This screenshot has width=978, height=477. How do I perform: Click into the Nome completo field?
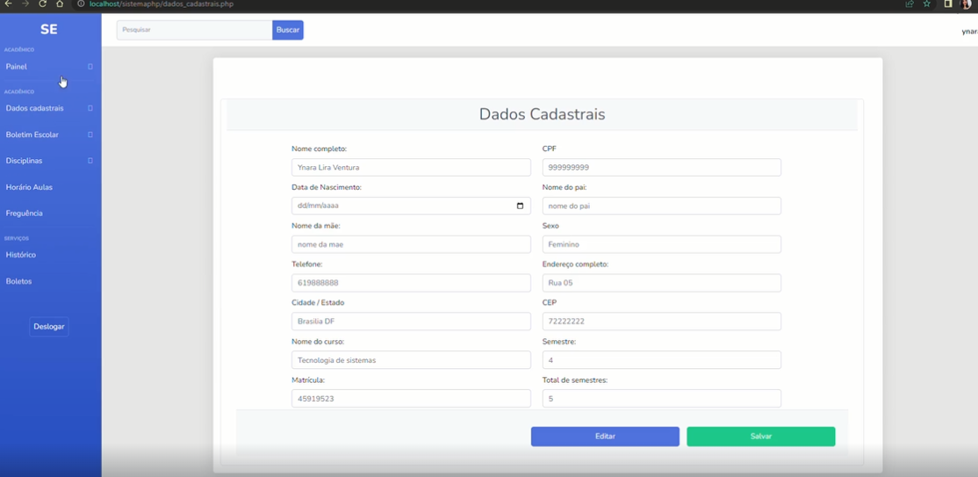point(411,167)
